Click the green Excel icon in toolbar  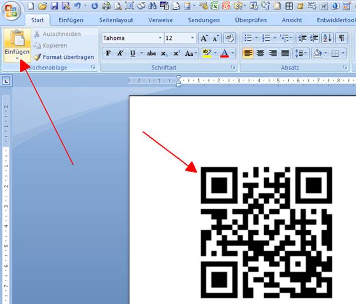[215, 6]
